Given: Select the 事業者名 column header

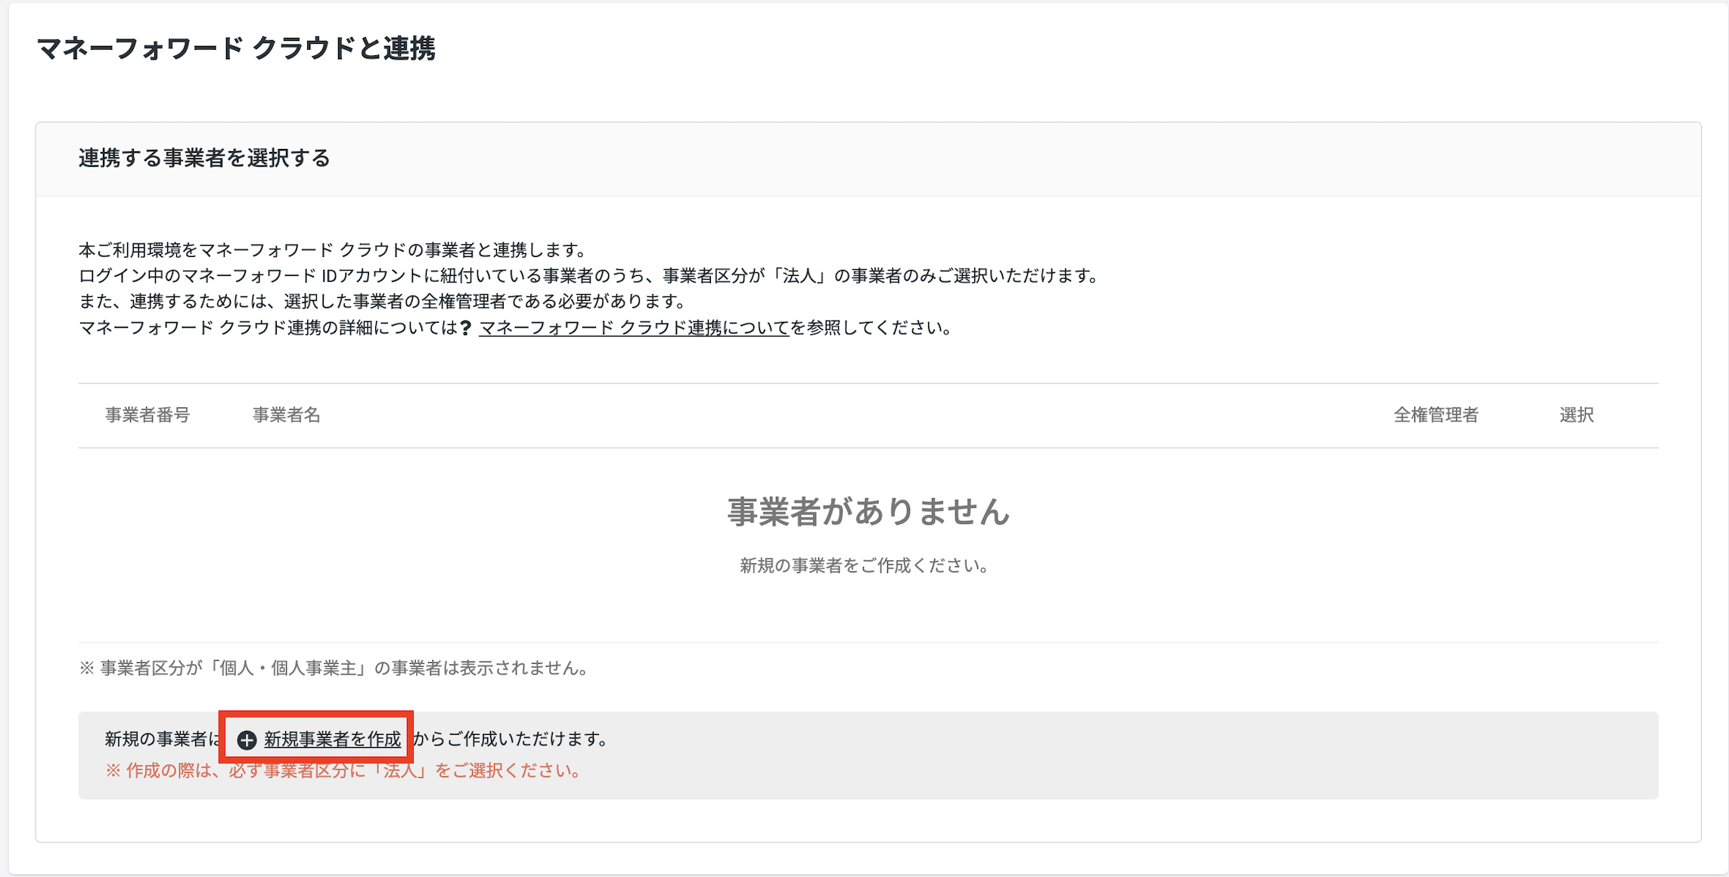Looking at the screenshot, I should 287,415.
